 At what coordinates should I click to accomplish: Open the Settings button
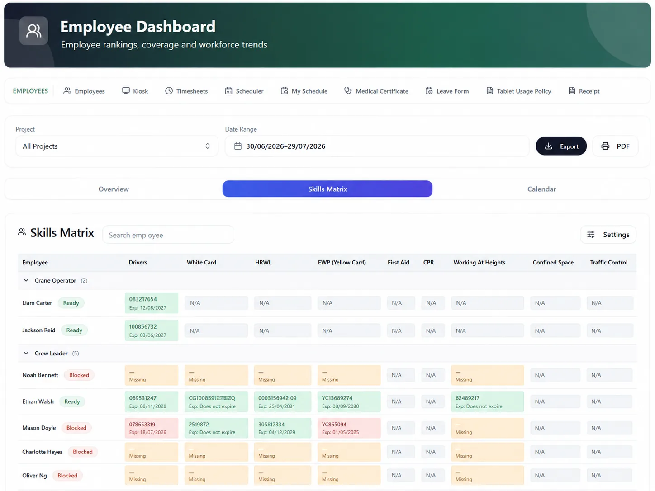pyautogui.click(x=608, y=235)
